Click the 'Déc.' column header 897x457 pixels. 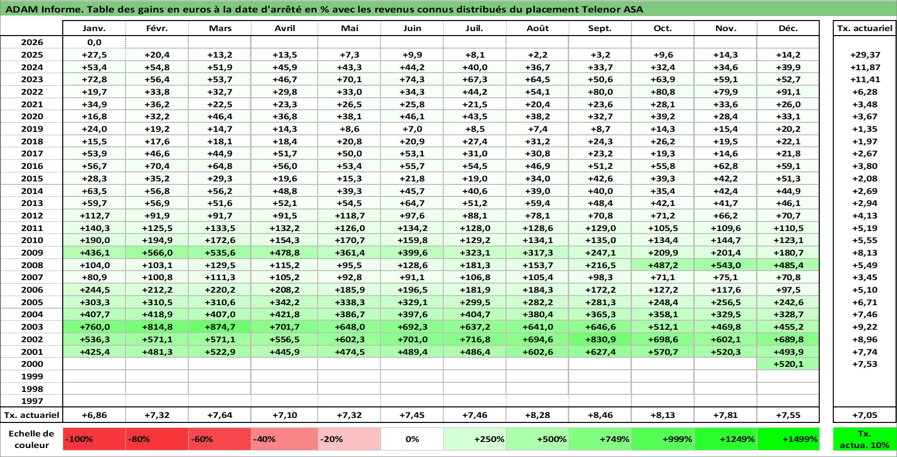(788, 29)
